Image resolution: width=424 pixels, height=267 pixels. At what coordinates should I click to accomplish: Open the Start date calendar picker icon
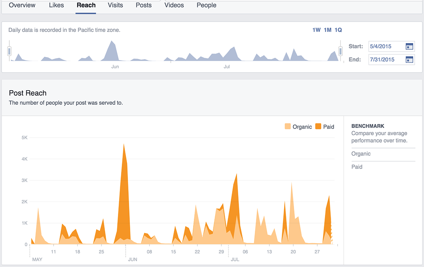click(409, 46)
